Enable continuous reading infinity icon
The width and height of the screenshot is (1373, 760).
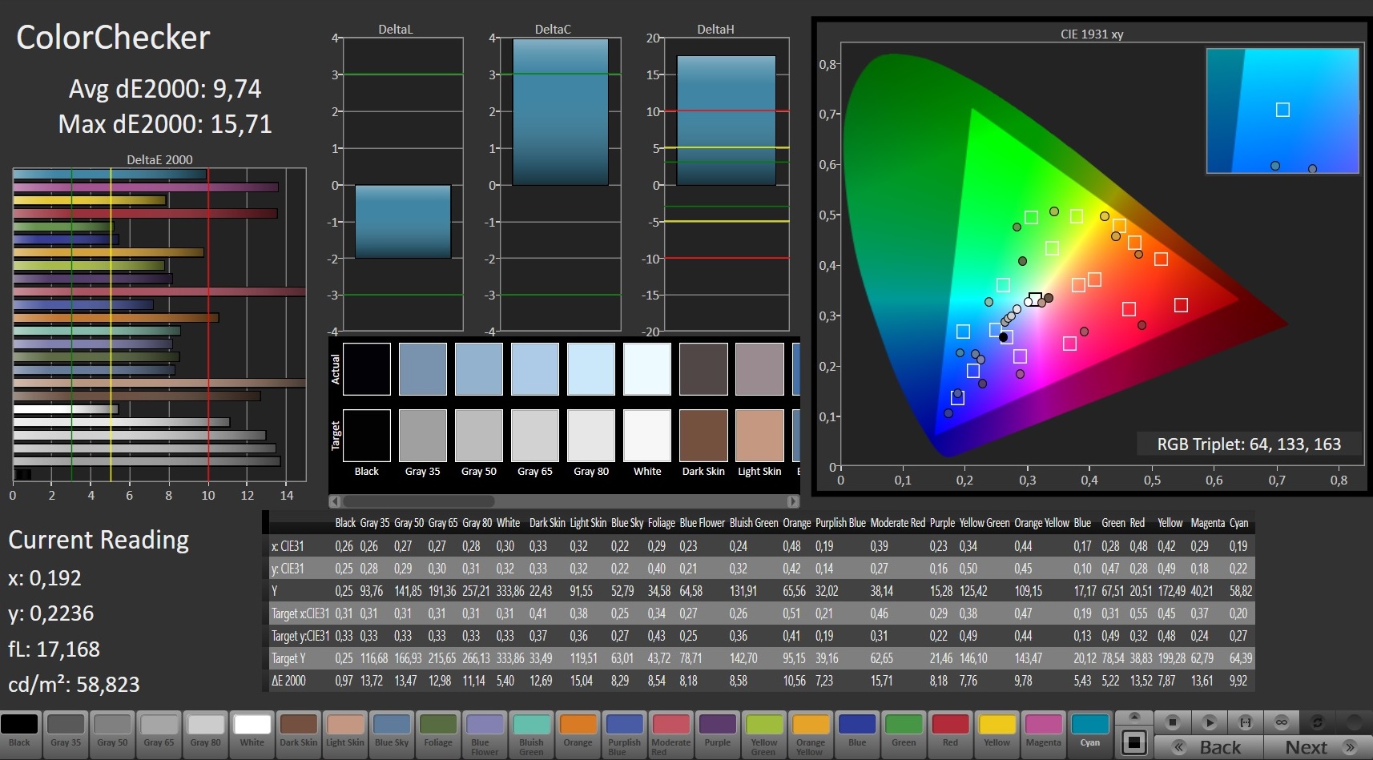pyautogui.click(x=1282, y=722)
